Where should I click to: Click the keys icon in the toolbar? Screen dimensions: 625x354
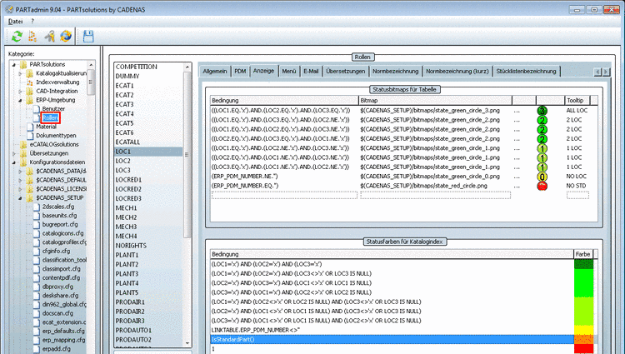[x=50, y=36]
